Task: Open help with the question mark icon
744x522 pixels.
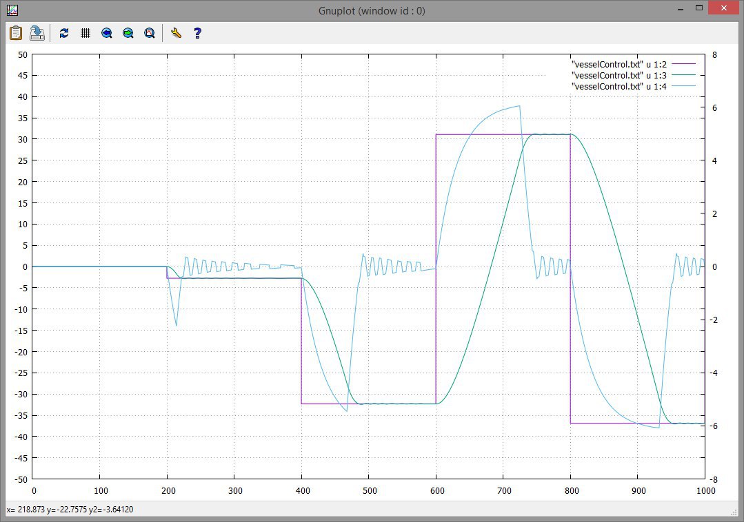Action: (197, 32)
